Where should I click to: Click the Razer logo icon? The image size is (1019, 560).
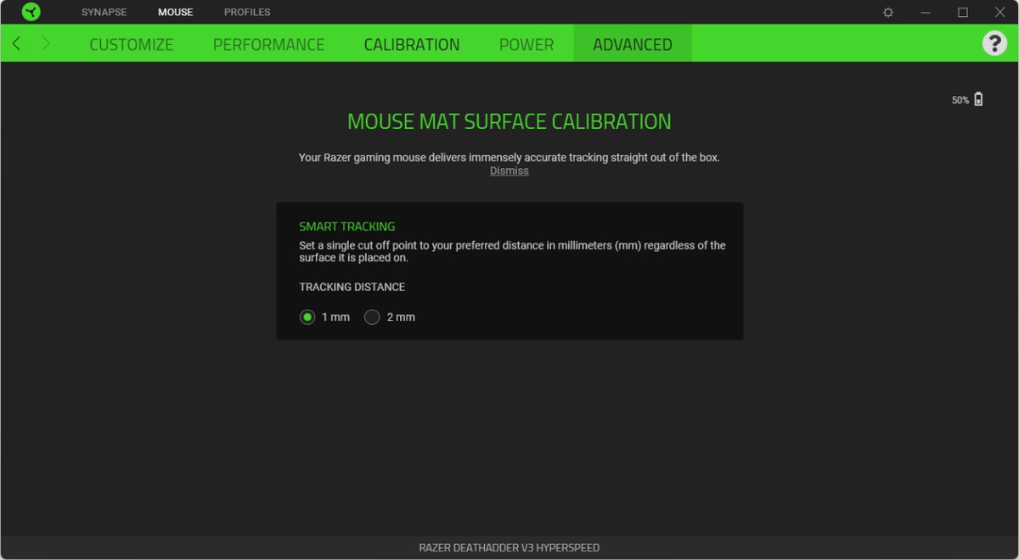tap(31, 12)
